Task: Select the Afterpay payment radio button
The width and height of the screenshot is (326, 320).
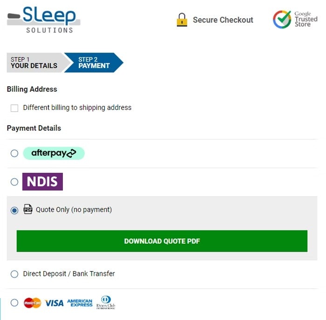Action: coord(14,153)
